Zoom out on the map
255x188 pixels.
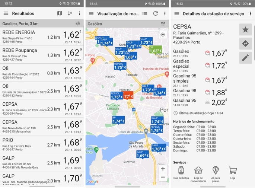pyautogui.click(x=163, y=178)
